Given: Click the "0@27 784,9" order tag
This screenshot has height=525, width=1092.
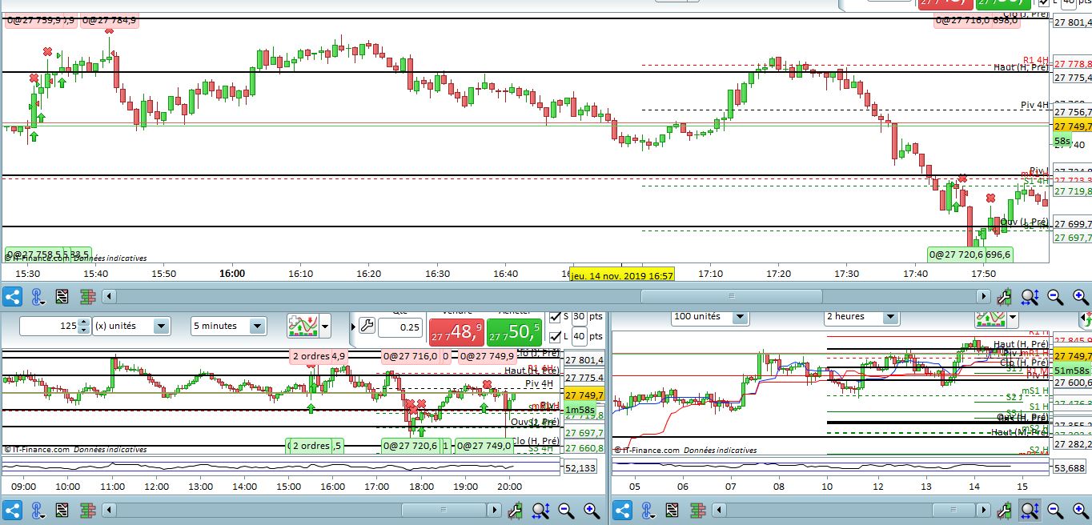Looking at the screenshot, I should click(x=110, y=20).
